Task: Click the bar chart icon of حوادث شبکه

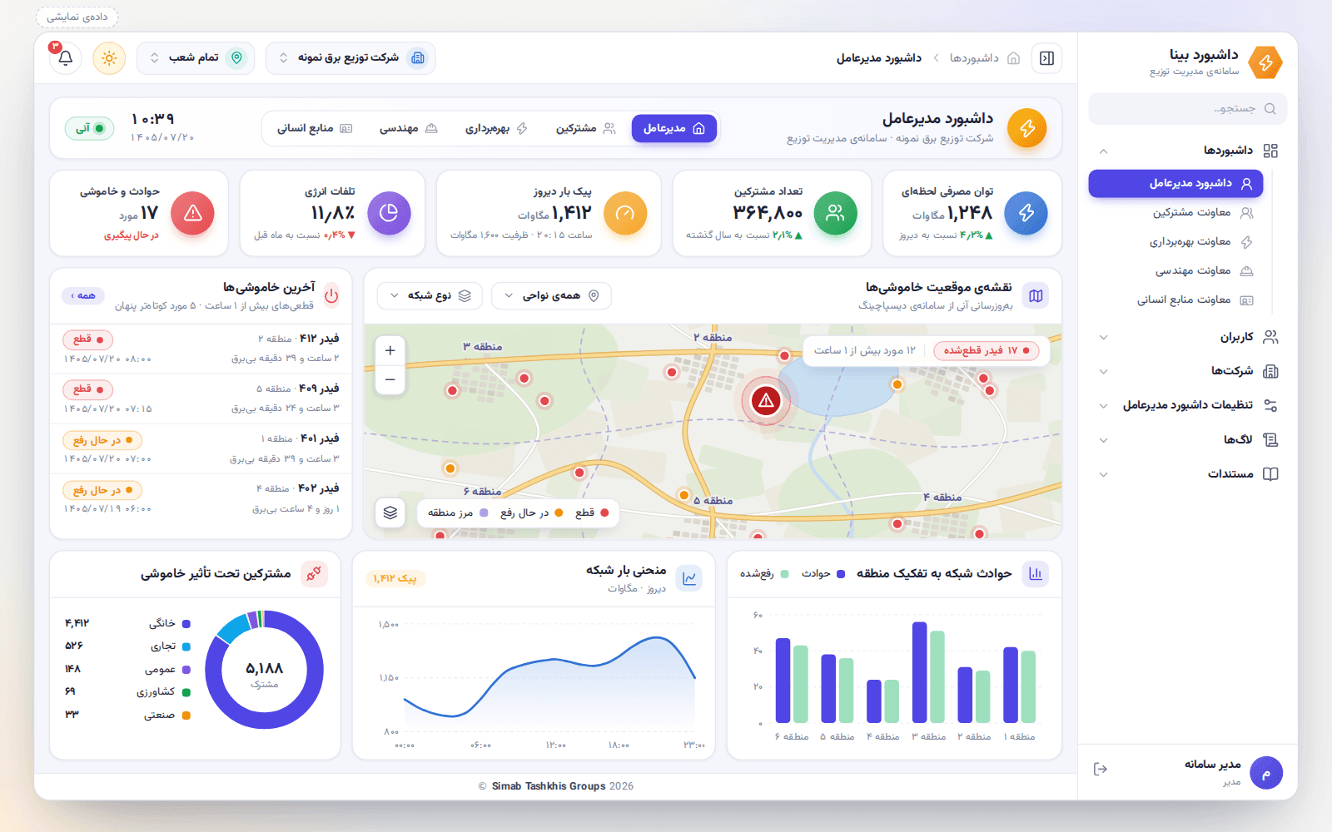Action: 1036,573
